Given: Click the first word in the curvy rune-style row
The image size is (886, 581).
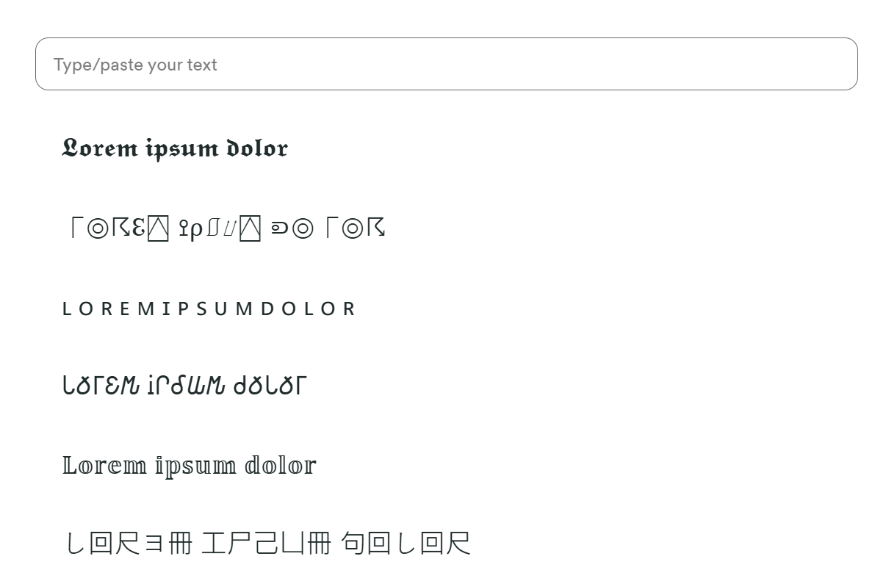Looking at the screenshot, I should [100, 386].
